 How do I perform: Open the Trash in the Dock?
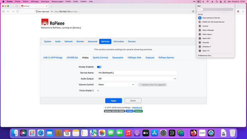coord(232,133)
